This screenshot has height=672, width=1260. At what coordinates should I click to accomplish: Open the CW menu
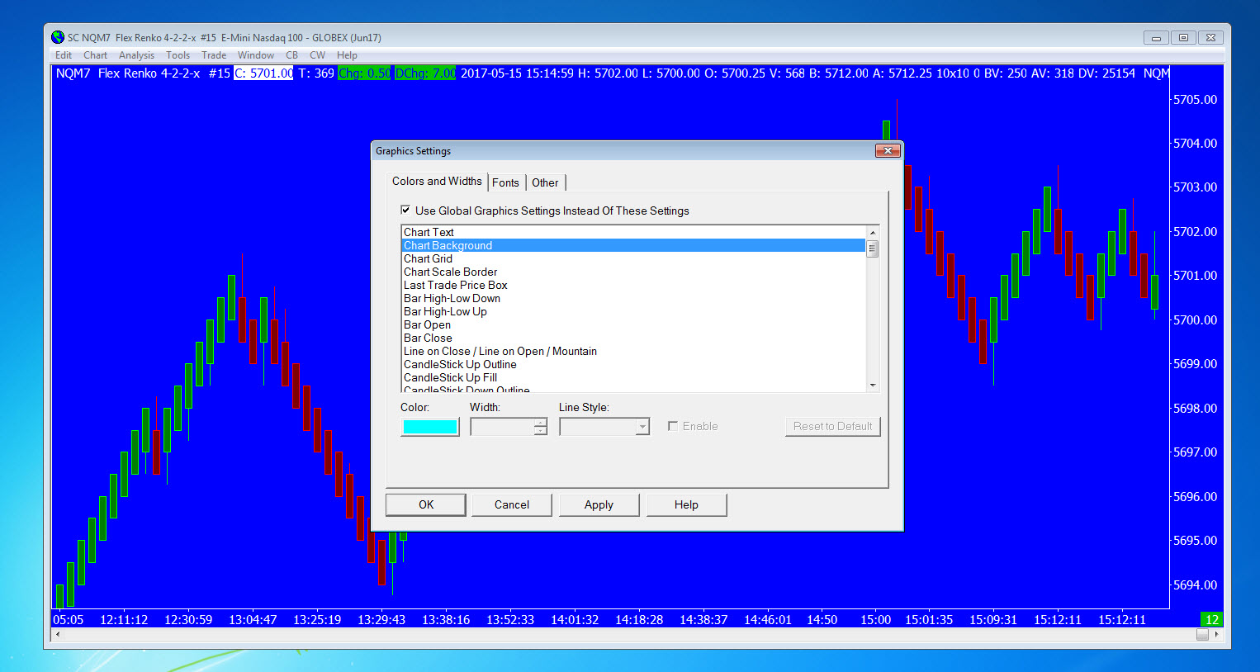(x=317, y=55)
